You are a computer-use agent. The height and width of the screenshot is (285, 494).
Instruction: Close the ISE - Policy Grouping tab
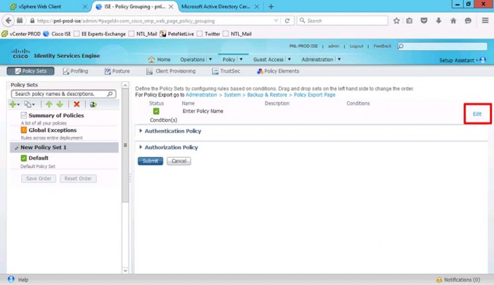coord(170,6)
